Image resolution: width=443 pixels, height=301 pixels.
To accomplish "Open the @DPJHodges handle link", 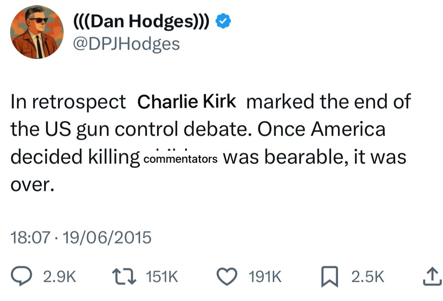I will point(126,44).
